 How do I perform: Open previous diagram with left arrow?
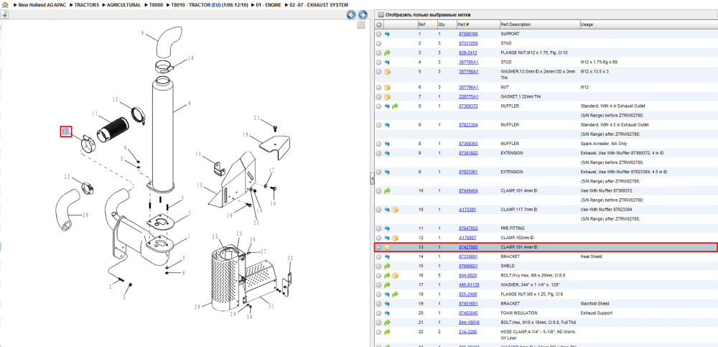[x=351, y=14]
